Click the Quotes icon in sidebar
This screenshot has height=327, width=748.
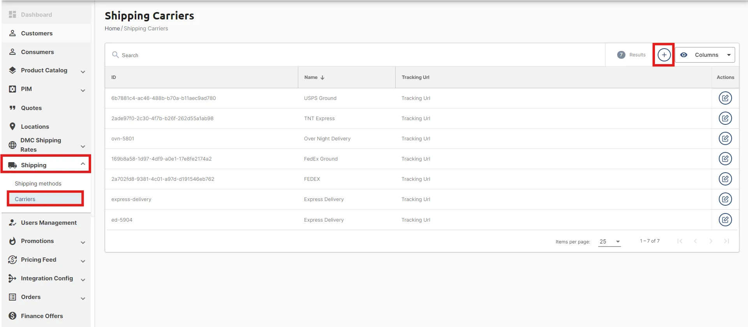[x=12, y=108]
